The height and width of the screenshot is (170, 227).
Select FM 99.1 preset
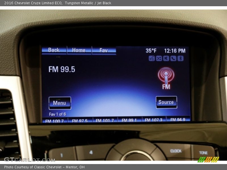click(x=129, y=120)
